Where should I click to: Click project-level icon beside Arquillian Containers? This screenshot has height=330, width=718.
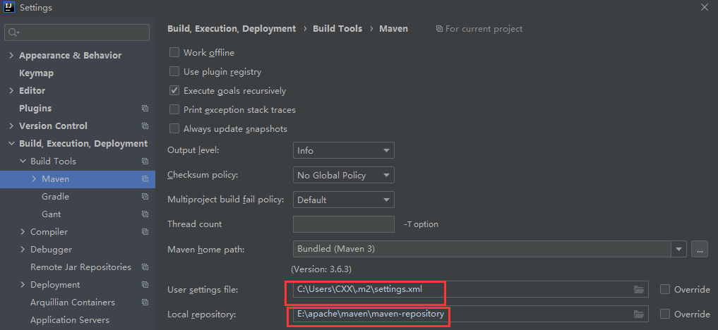145,302
